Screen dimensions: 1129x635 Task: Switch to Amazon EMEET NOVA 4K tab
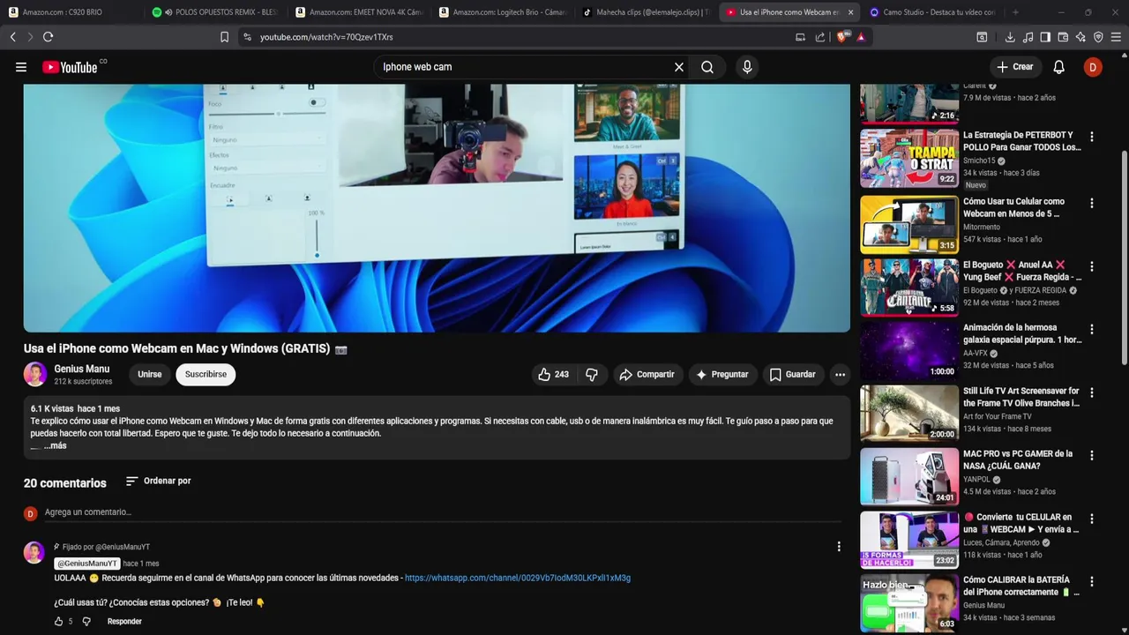point(360,12)
